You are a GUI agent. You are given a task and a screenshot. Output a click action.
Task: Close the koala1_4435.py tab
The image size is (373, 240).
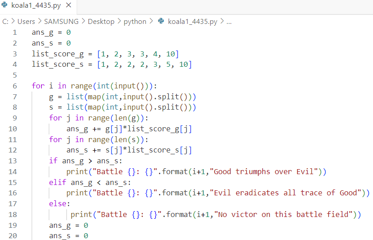point(69,5)
